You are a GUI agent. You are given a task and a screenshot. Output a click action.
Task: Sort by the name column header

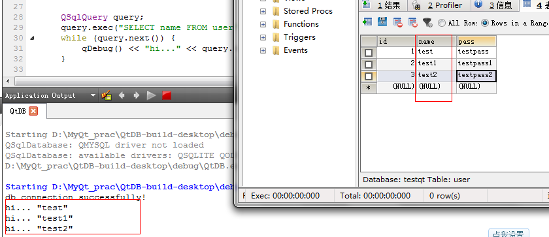[437, 42]
